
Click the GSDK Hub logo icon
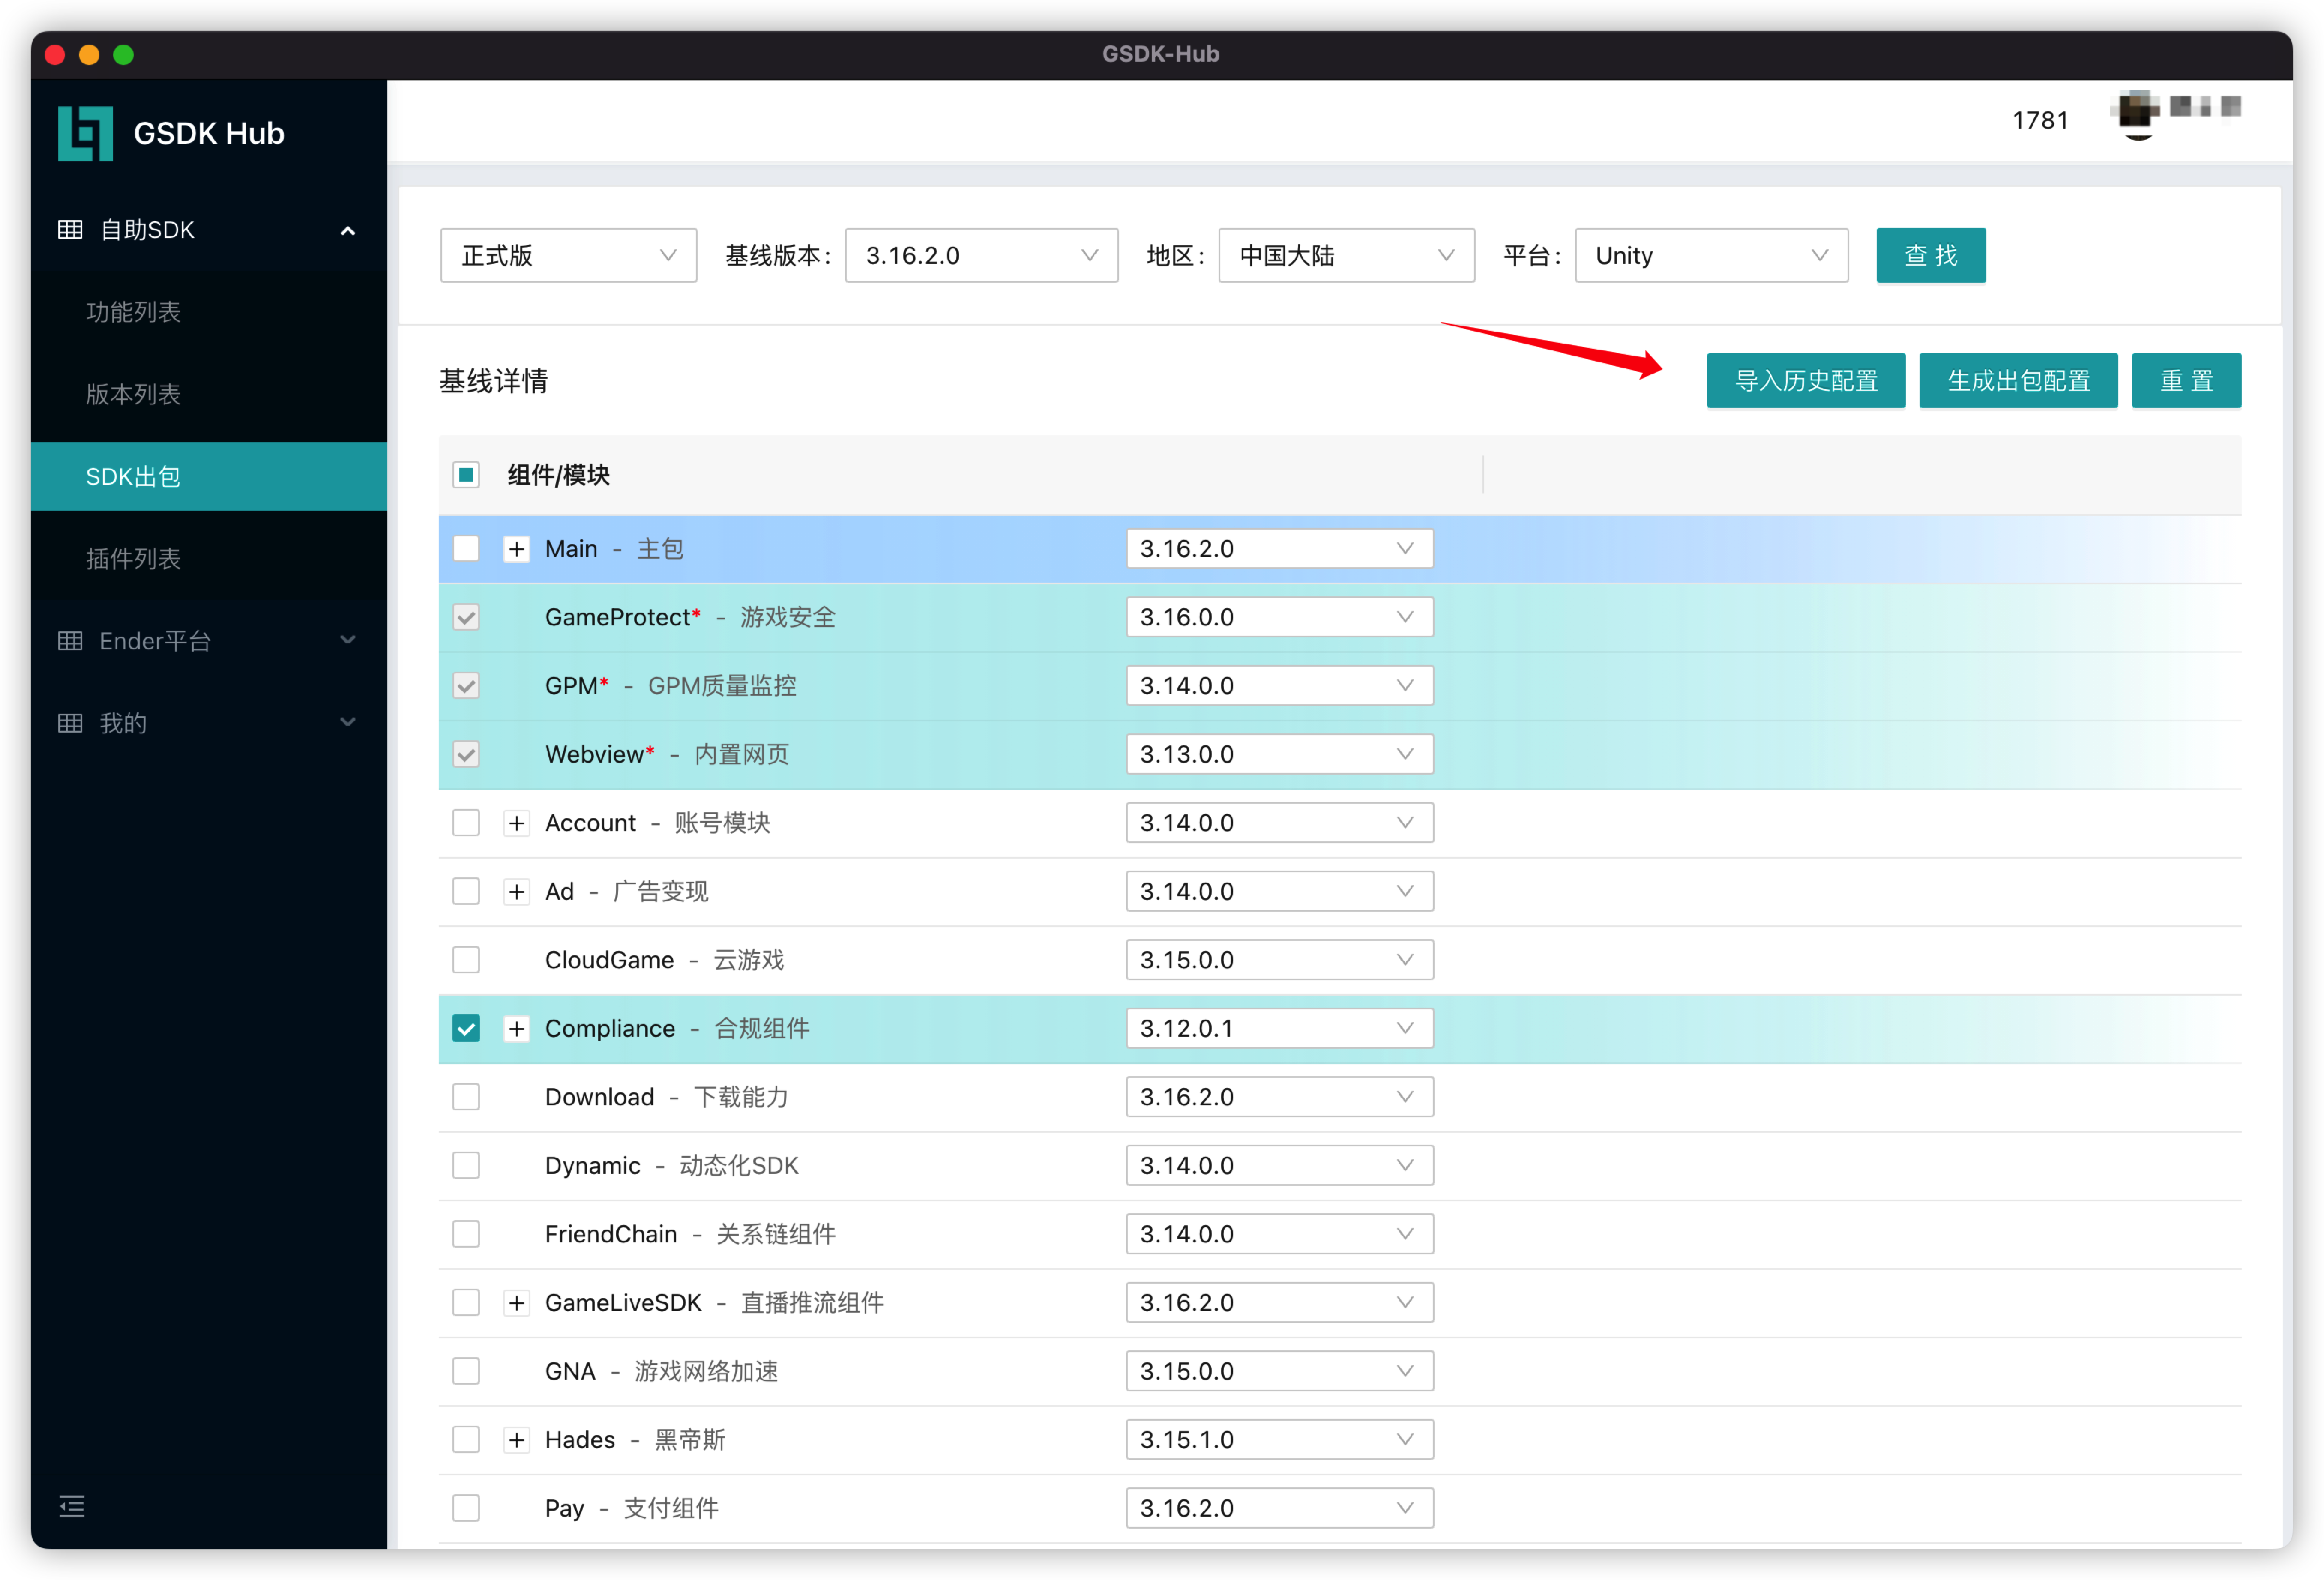click(85, 133)
